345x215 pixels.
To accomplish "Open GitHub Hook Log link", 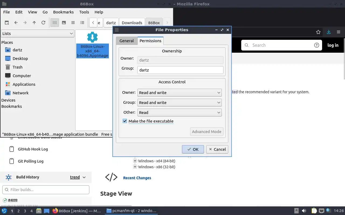I will [x=33, y=149].
